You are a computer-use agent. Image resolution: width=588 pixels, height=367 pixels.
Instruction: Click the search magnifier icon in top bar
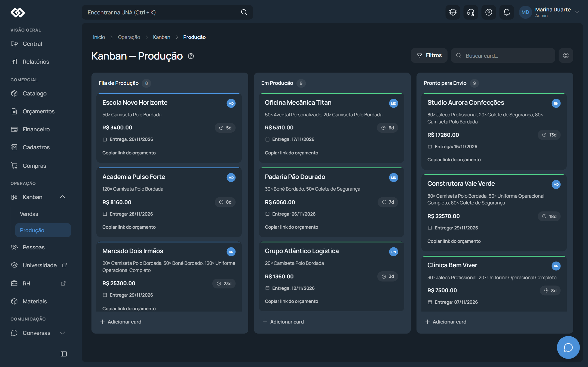coord(244,12)
